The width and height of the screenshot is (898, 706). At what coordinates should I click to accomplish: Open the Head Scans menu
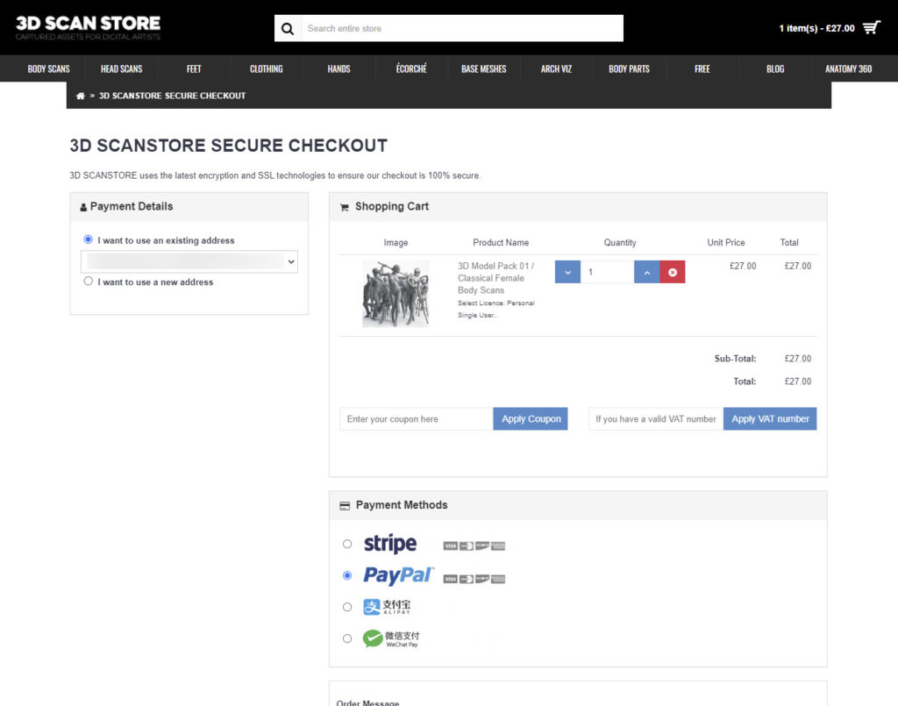121,68
